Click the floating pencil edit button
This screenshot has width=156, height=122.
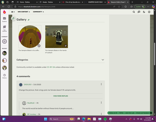(x=13, y=18)
